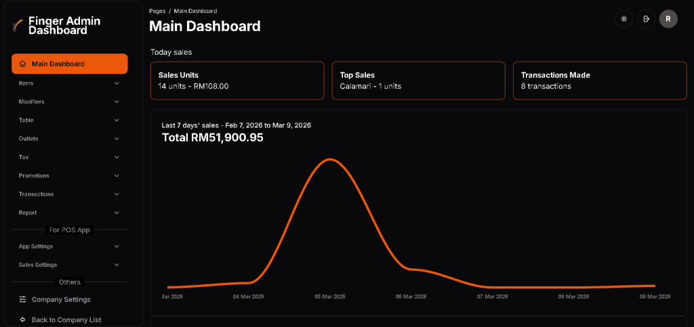Click the Company Settings sliders icon
694x327 pixels.
point(23,299)
